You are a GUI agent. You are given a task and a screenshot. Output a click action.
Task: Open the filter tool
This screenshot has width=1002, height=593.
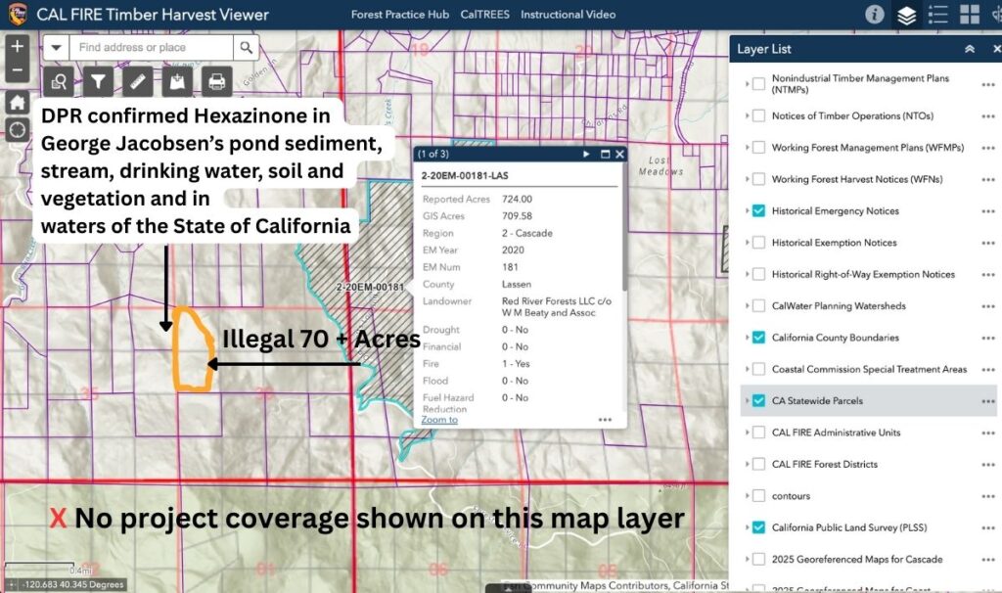(98, 82)
